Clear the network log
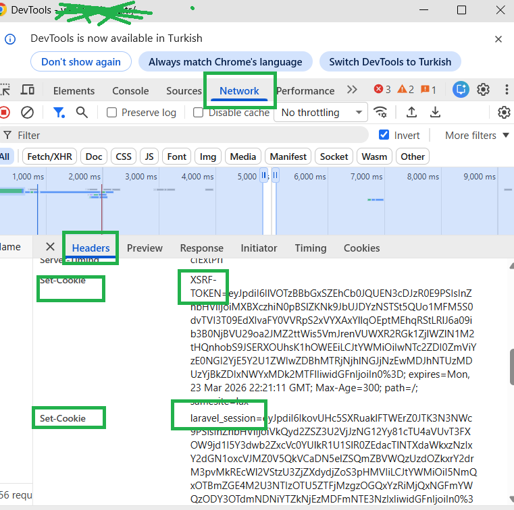This screenshot has width=514, height=510. pos(27,113)
